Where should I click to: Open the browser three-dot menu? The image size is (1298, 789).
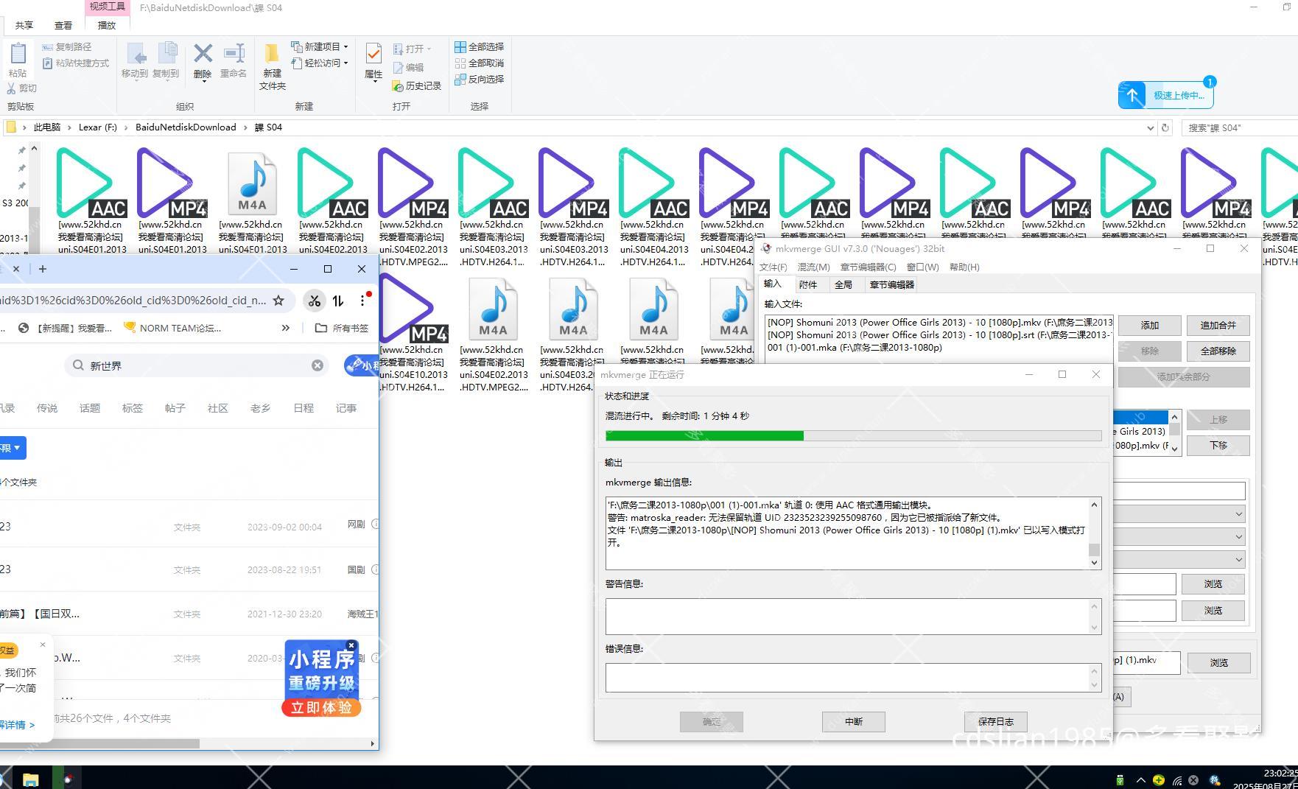[x=362, y=300]
